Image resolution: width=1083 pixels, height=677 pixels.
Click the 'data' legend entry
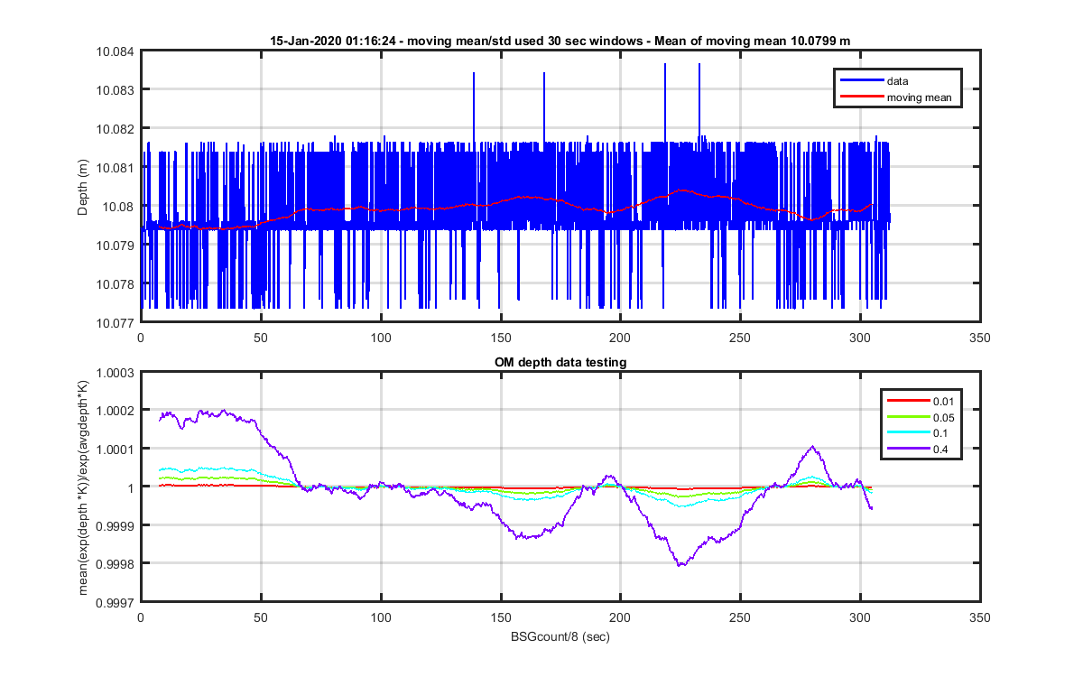(x=897, y=80)
